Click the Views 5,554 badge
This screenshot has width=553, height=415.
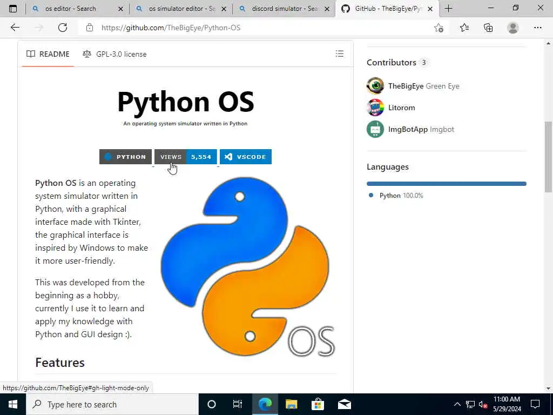(x=186, y=157)
